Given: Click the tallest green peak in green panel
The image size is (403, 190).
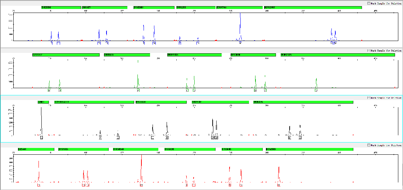Looking at the screenshot, I should [x=138, y=74].
